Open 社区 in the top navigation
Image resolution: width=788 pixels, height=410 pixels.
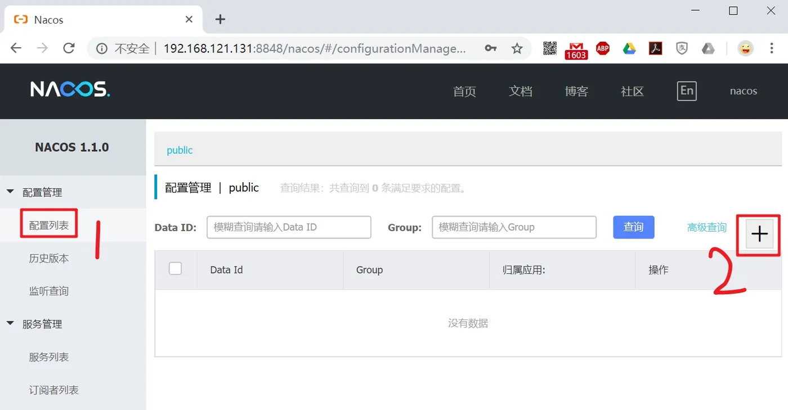click(632, 91)
